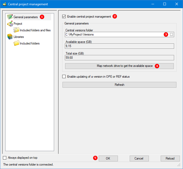
Task: Click the app icon in the title bar
Action: (x=4, y=4)
